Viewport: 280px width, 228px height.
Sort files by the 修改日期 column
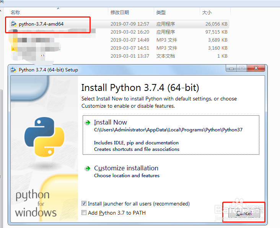pyautogui.click(x=120, y=13)
